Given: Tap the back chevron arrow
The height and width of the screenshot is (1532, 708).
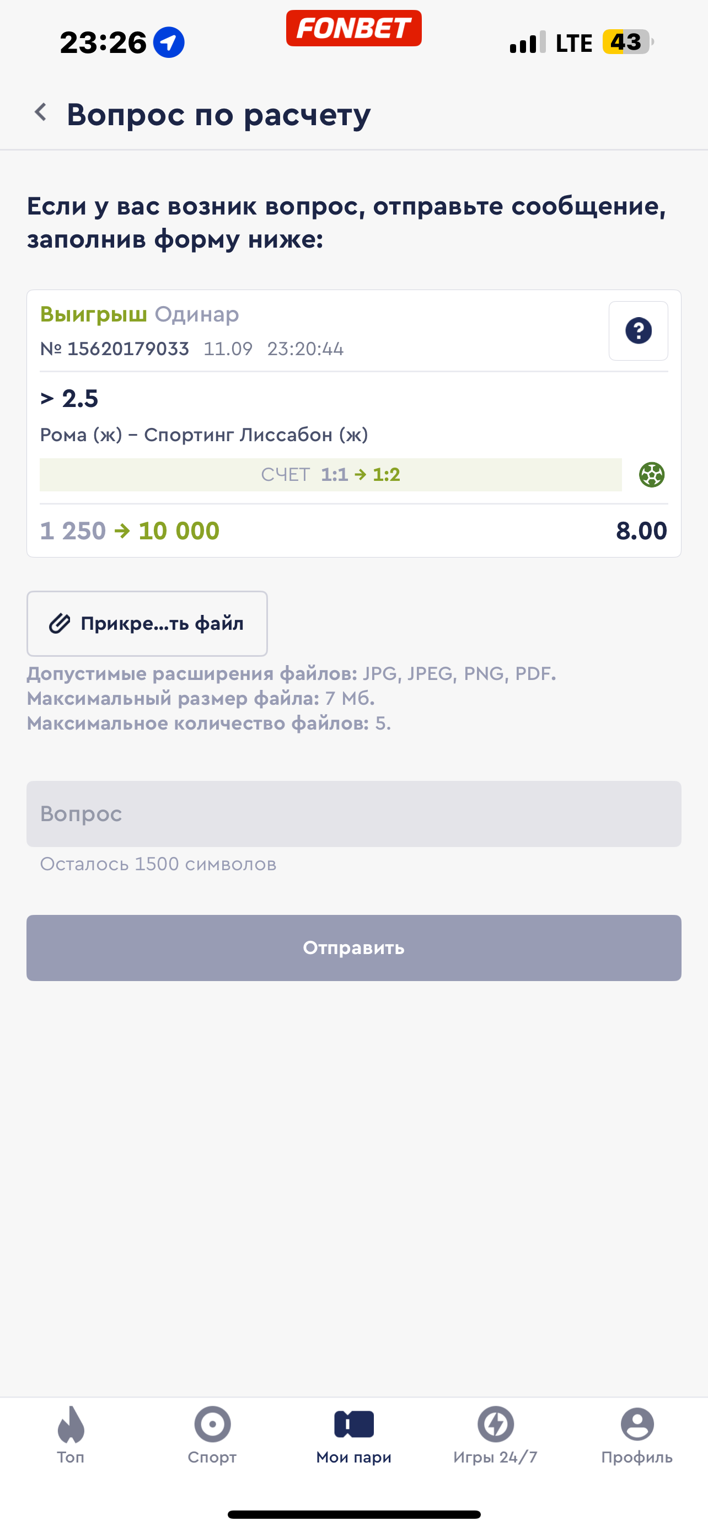Looking at the screenshot, I should pyautogui.click(x=40, y=113).
